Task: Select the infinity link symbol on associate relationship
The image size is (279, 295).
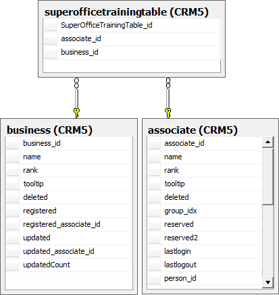Action: point(168,83)
